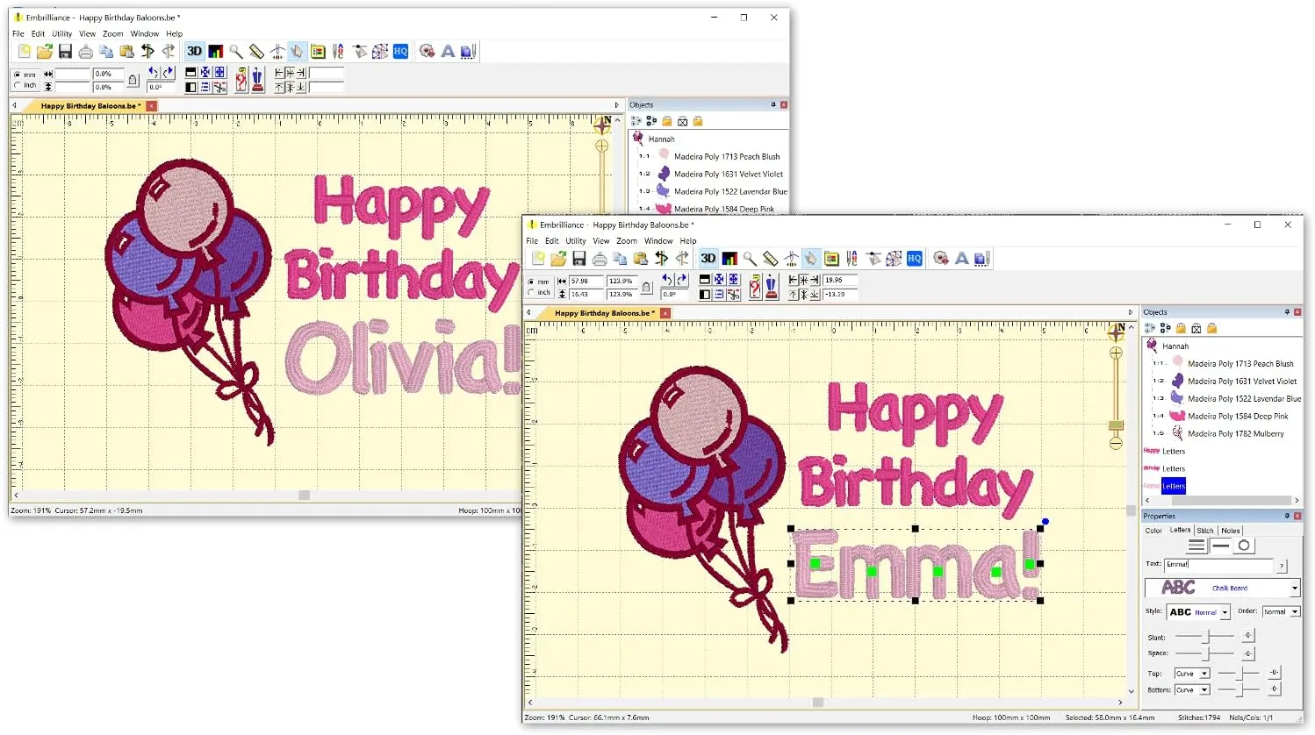Screen dimensions: 1315x735
Task: Open the Chalk Board font dropdown
Action: [x=1294, y=589]
